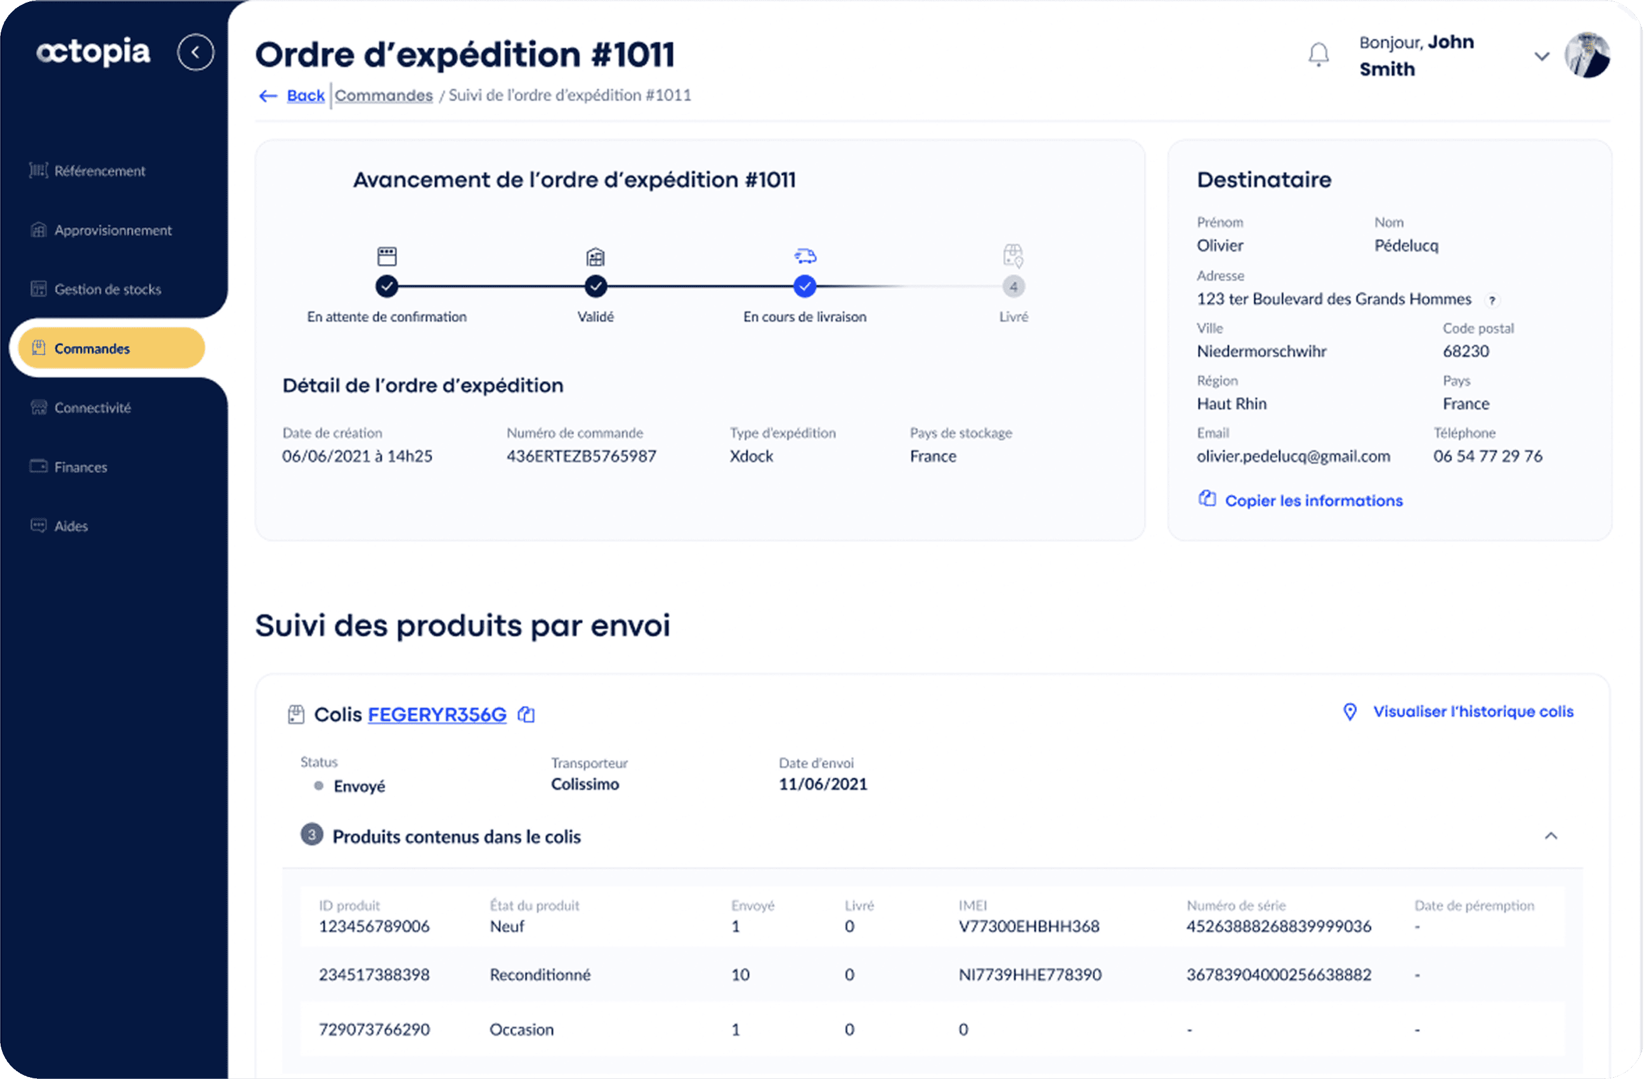Open Référencement in sidebar
The width and height of the screenshot is (1644, 1079).
point(99,171)
